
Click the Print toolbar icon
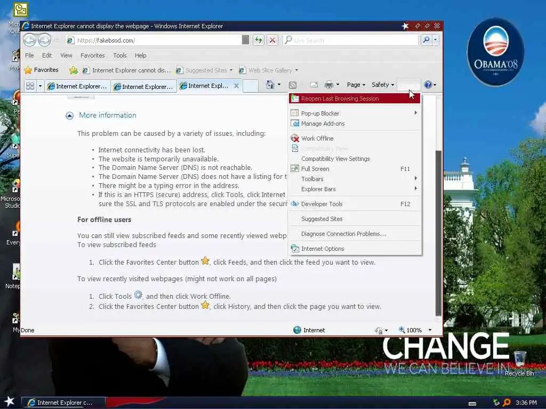(328, 85)
